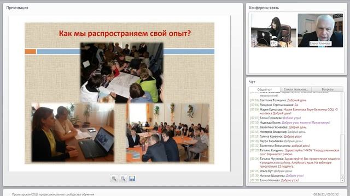The image size is (350, 196).
Task: Open the Вопросы tab
Action: coord(328,89)
